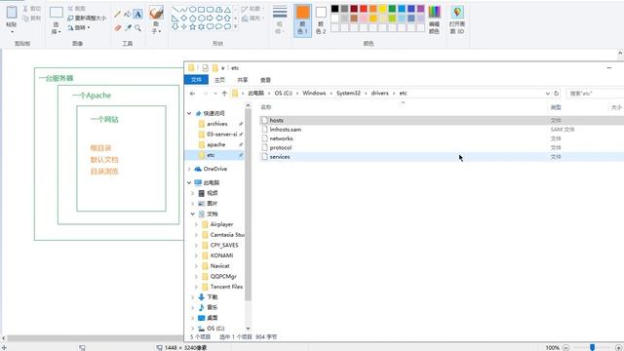Open the Explorer address history dropdown
Screen dimensions: 624x351
[x=548, y=94]
